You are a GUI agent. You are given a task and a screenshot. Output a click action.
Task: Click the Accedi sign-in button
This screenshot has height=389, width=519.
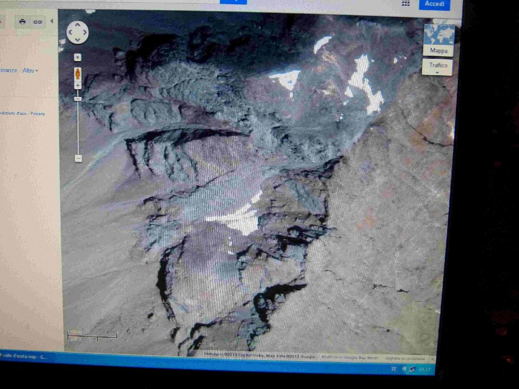tap(434, 4)
